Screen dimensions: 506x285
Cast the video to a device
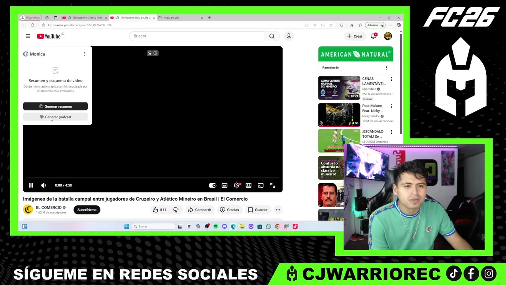point(261,185)
